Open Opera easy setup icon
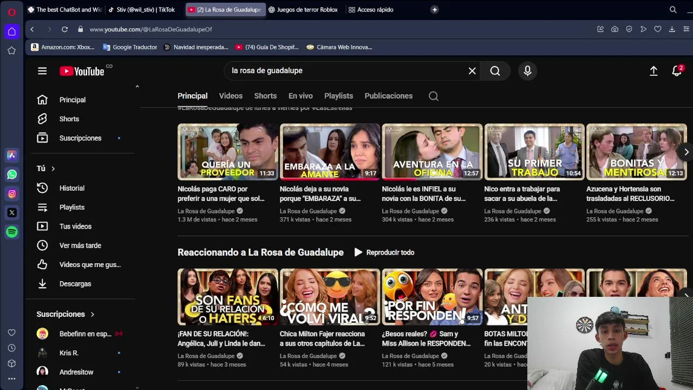Image resolution: width=693 pixels, height=390 pixels. [x=686, y=29]
